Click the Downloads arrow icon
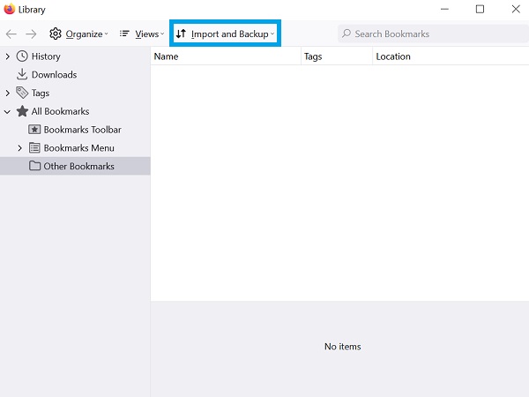This screenshot has width=529, height=397. (23, 75)
